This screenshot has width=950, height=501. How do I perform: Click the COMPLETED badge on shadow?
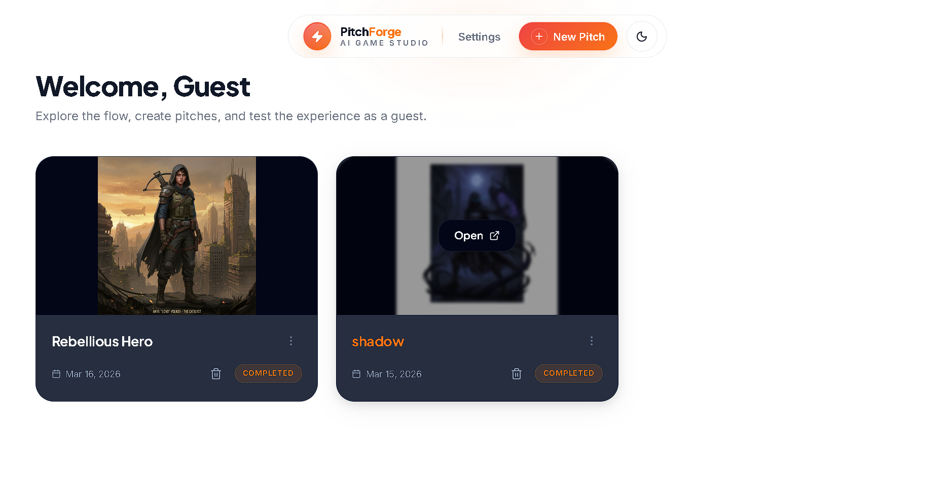(x=569, y=373)
